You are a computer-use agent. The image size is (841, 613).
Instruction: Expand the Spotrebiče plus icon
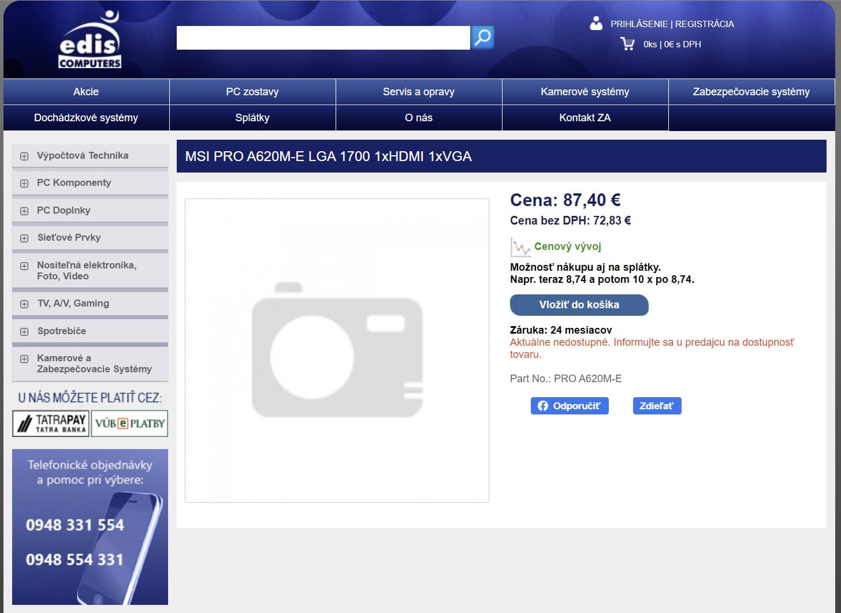click(x=24, y=332)
